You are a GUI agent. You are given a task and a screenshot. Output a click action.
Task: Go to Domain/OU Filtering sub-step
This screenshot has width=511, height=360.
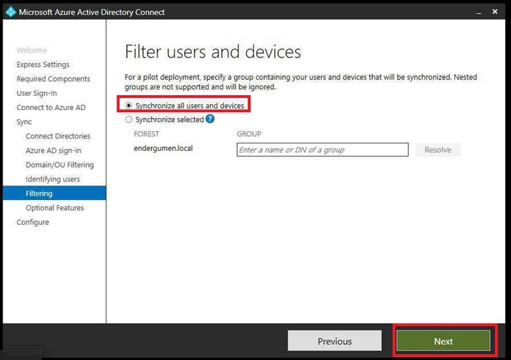(x=60, y=165)
